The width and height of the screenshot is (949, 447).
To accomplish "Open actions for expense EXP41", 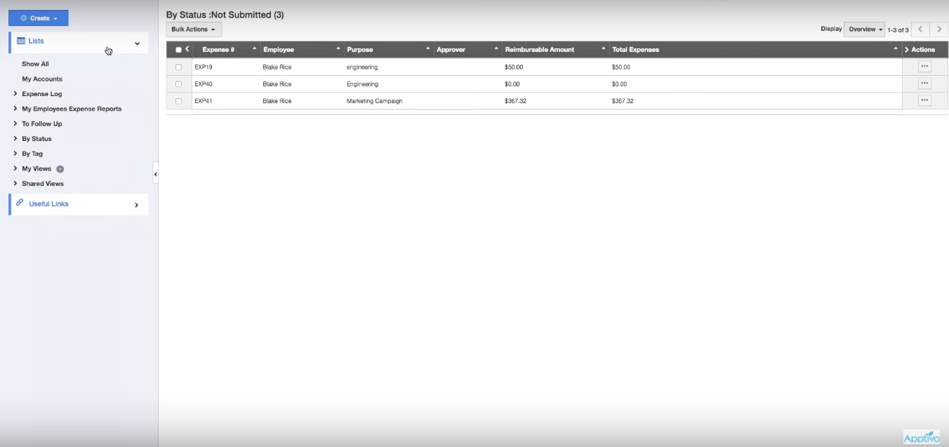I will (924, 100).
